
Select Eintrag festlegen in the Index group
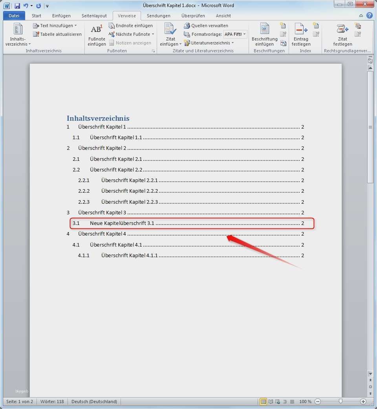(300, 34)
